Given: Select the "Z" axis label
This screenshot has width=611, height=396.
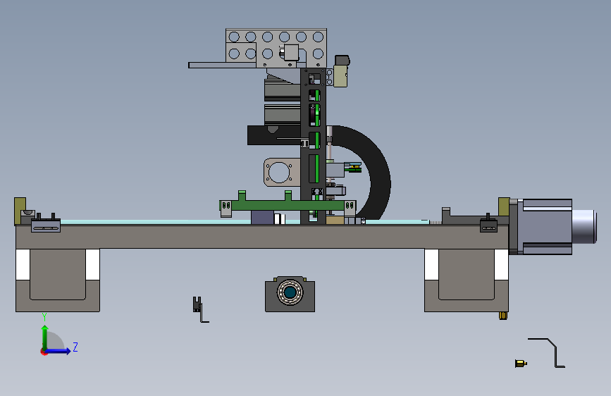Looking at the screenshot, I should click(x=75, y=347).
